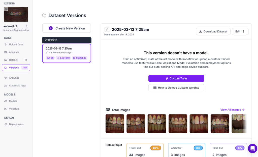Click the Annotate sidebar icon
This screenshot has height=157, width=258.
(x=6, y=52)
